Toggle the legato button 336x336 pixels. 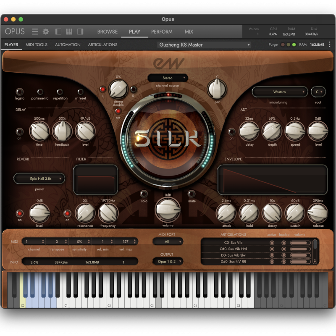coord(20,92)
